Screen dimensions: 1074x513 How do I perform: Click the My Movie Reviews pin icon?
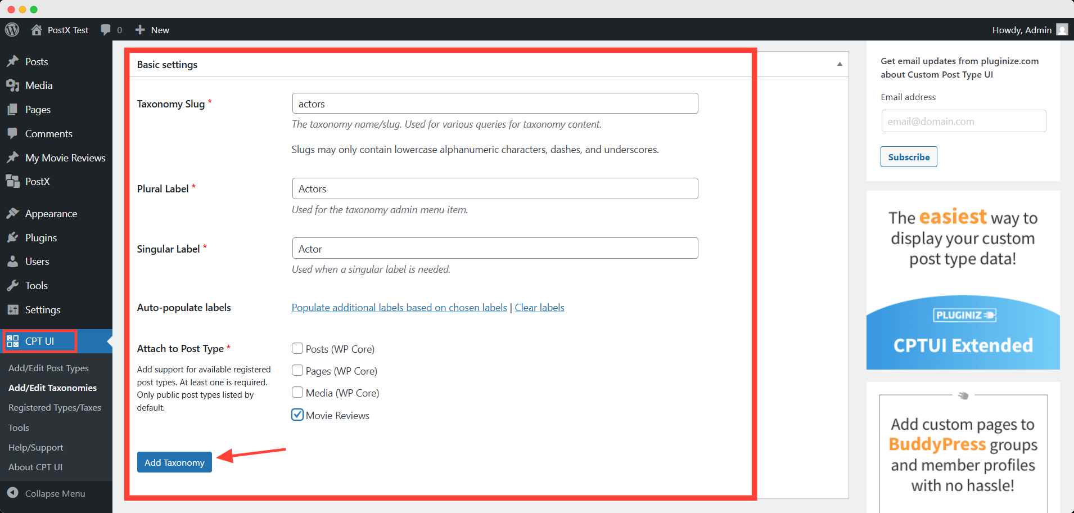[12, 158]
